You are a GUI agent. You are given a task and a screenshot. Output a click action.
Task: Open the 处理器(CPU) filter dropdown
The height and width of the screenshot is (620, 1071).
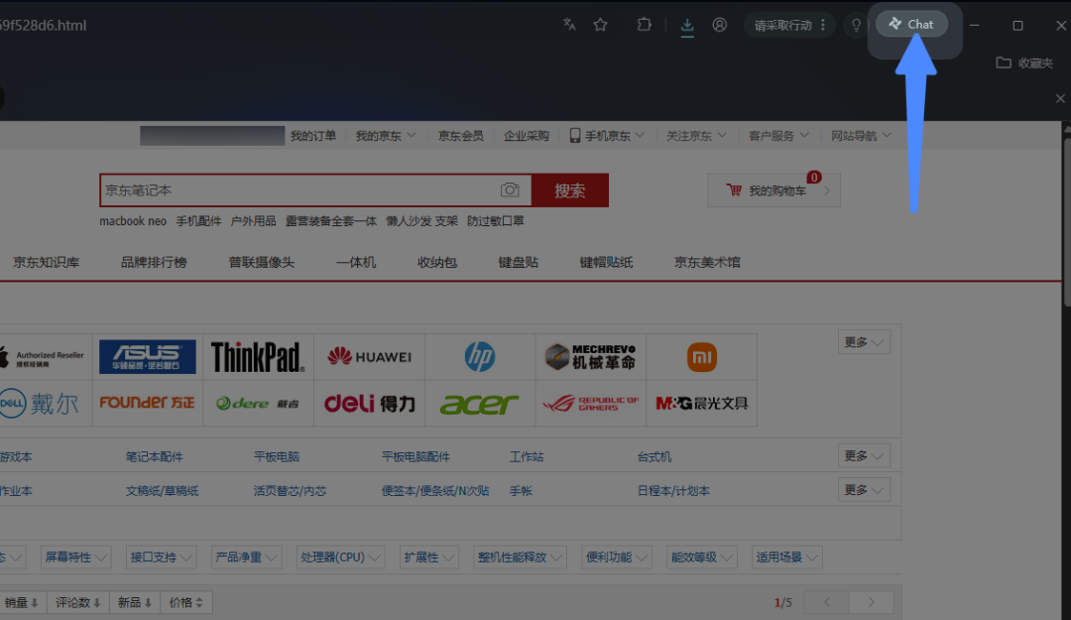tap(340, 558)
